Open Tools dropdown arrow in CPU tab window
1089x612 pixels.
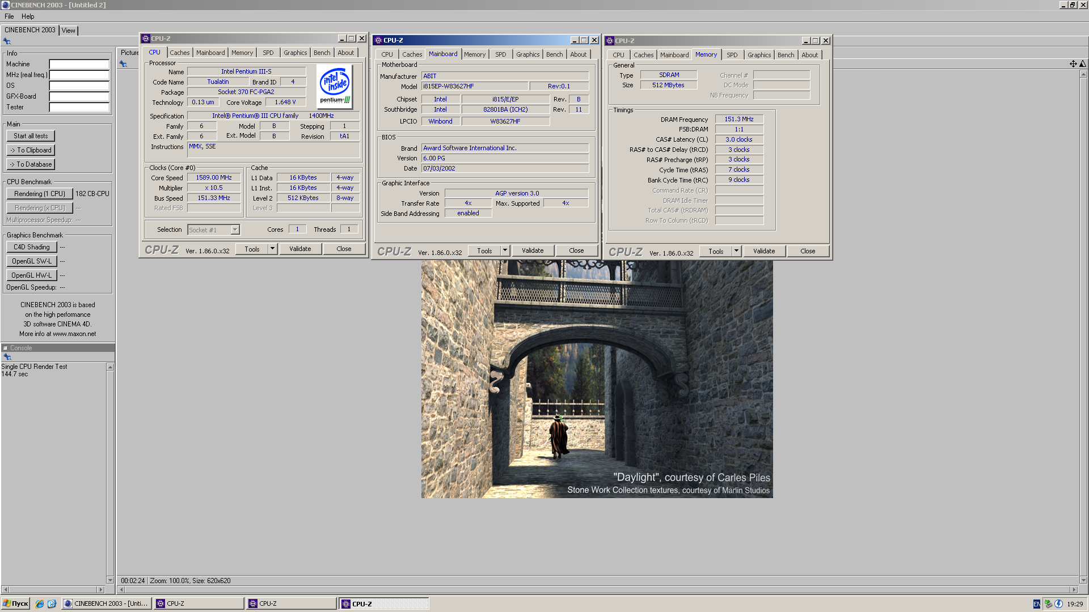[272, 249]
